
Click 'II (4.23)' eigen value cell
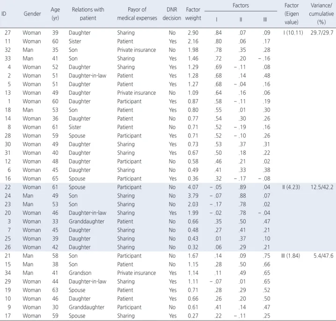tap(291, 187)
